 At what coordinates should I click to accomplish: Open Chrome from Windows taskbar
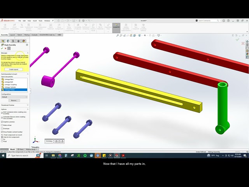tap(60, 155)
